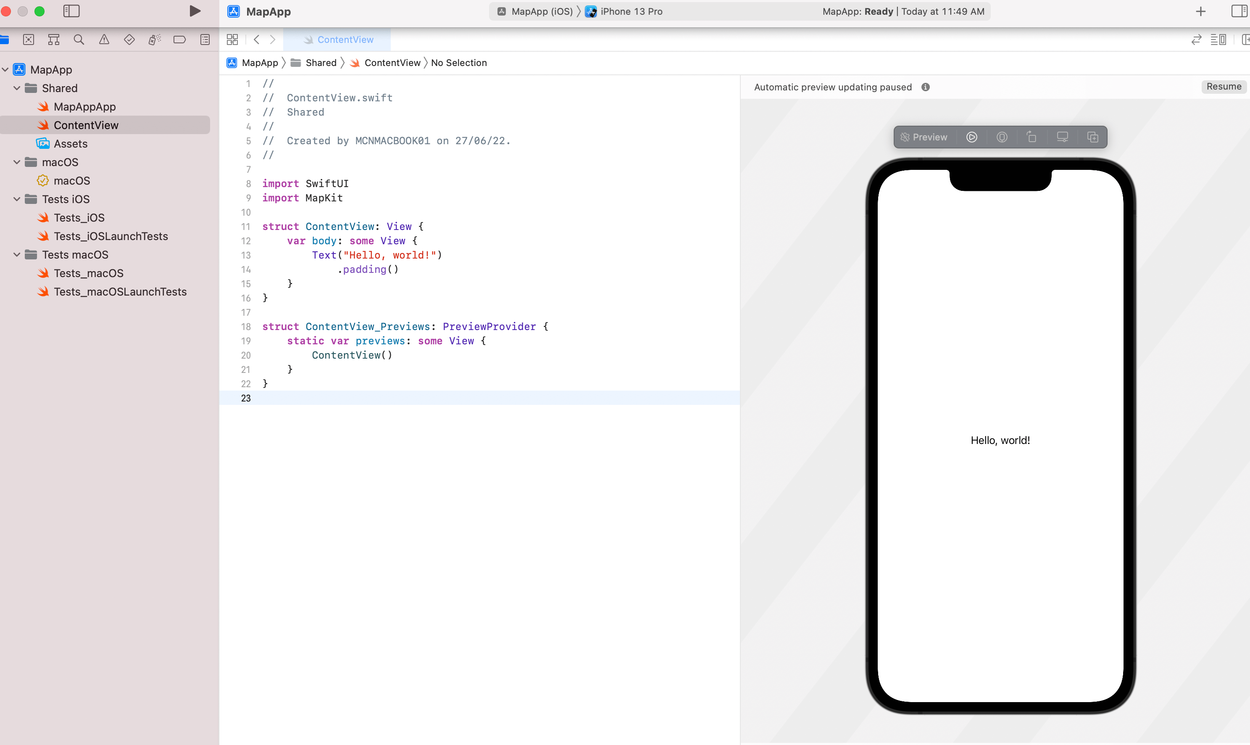The height and width of the screenshot is (745, 1250).
Task: Open the Find navigator magnifier icon
Action: point(79,40)
